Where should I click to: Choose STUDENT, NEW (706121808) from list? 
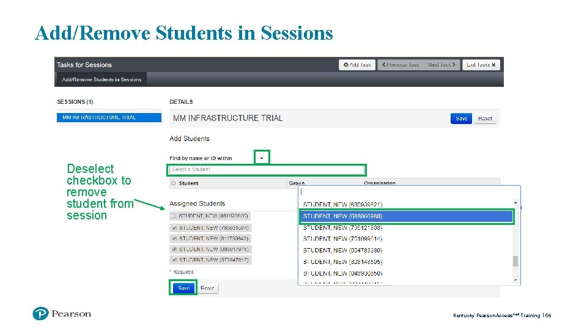pyautogui.click(x=406, y=227)
